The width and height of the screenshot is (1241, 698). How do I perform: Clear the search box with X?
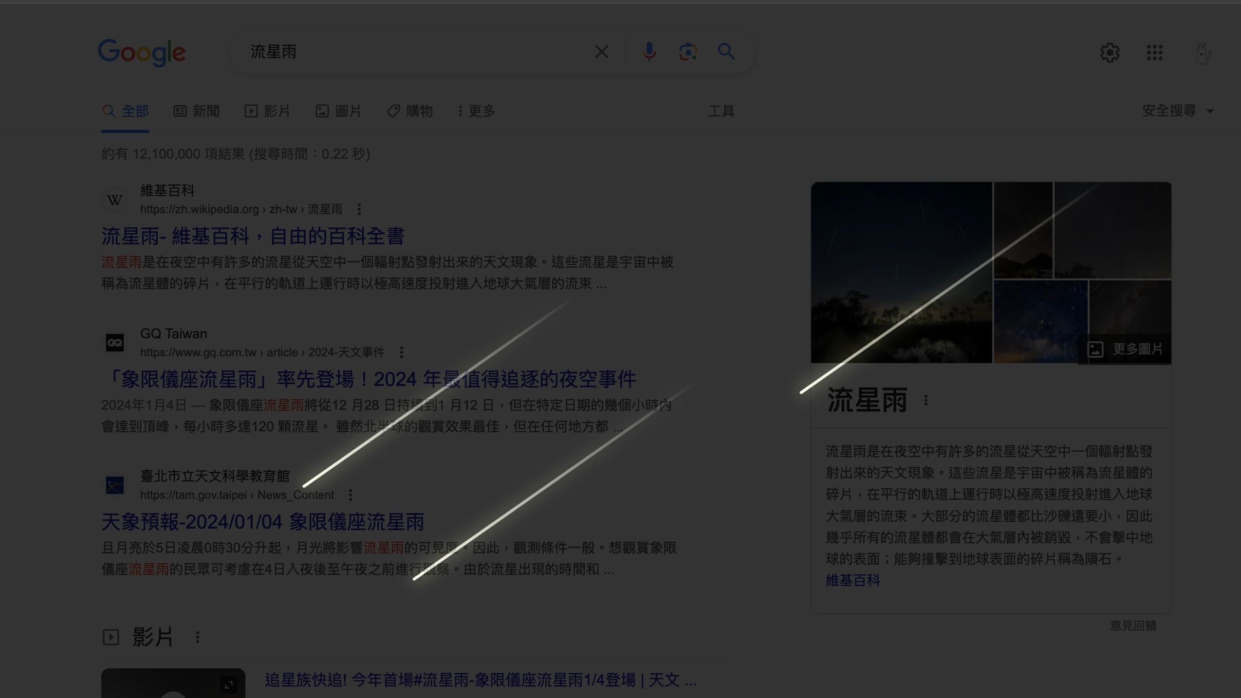click(601, 52)
